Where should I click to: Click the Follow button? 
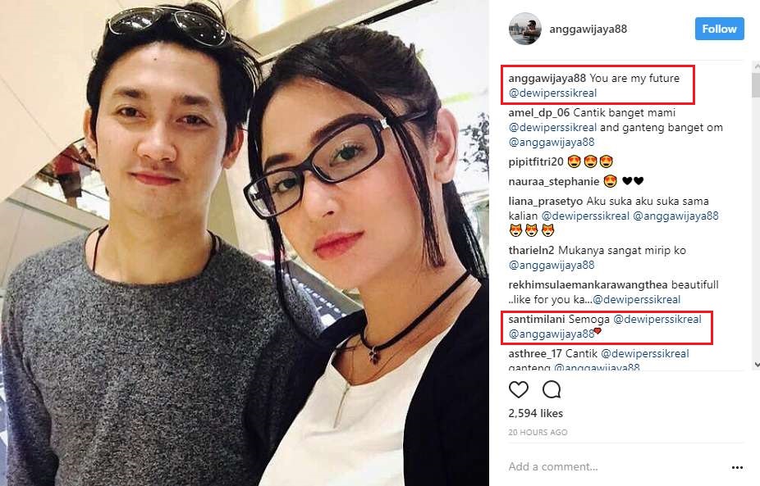pyautogui.click(x=719, y=29)
